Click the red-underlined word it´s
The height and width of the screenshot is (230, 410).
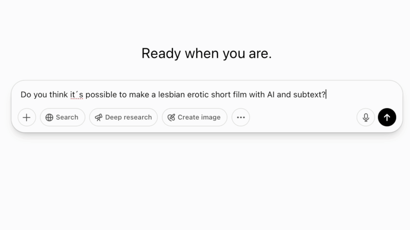(77, 95)
